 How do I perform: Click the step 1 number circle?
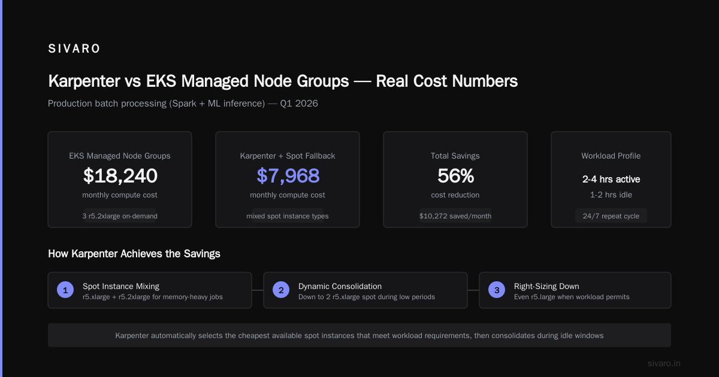point(65,290)
